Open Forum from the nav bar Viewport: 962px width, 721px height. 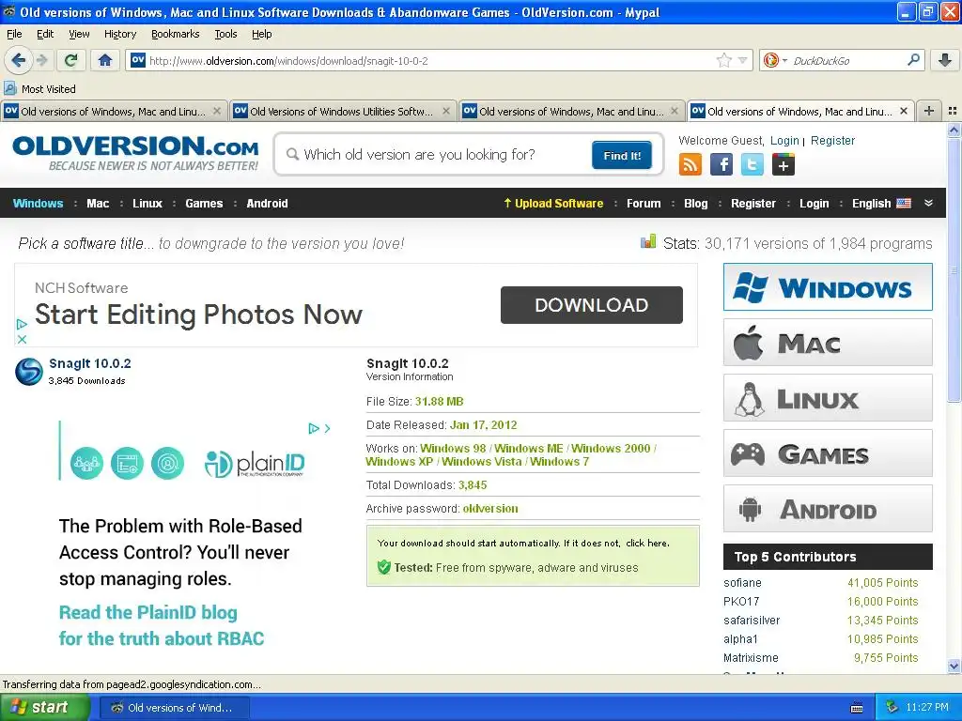pos(644,203)
